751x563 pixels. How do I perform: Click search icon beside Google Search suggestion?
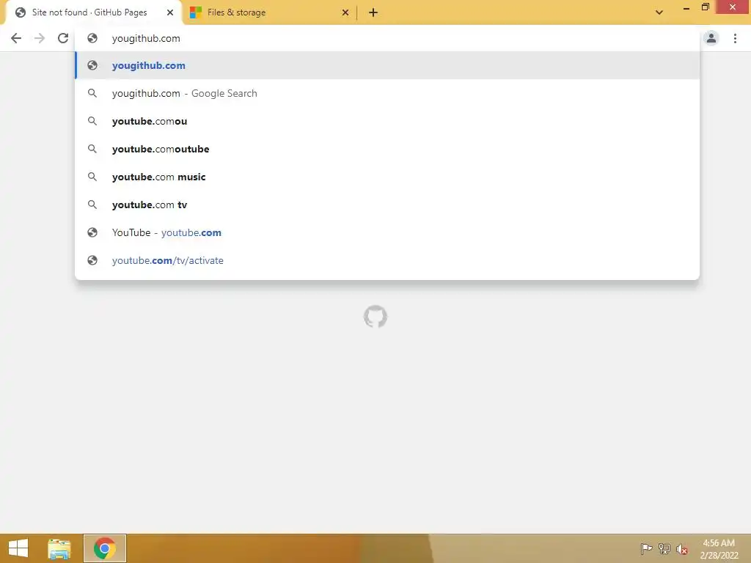[92, 93]
